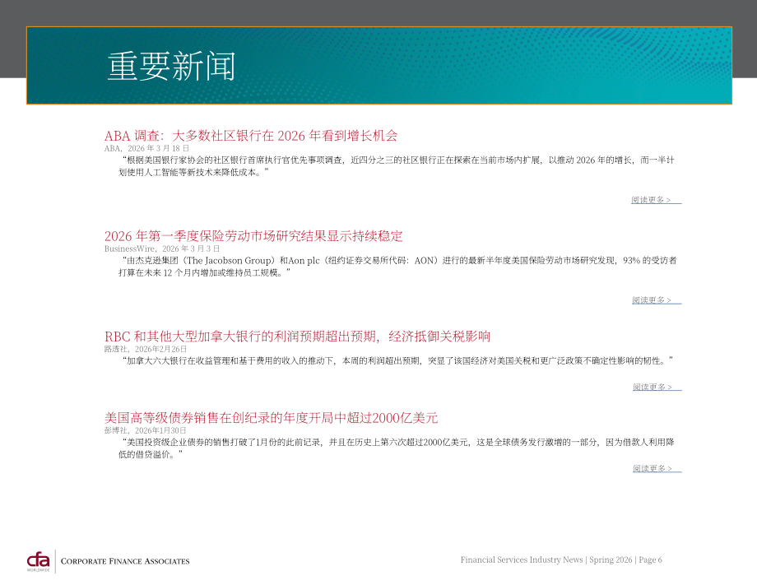Click the Canada six big banks summary paragraph
Image resolution: width=757 pixels, height=585 pixels.
coord(396,361)
